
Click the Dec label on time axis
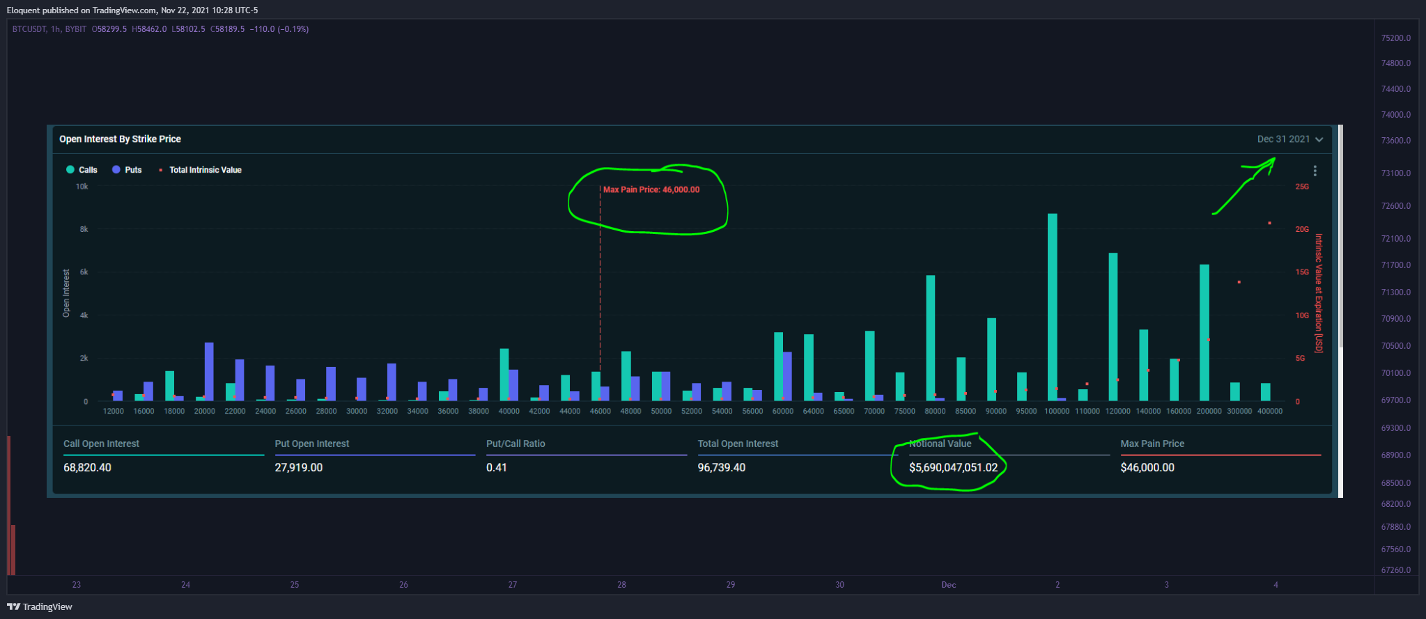point(948,585)
